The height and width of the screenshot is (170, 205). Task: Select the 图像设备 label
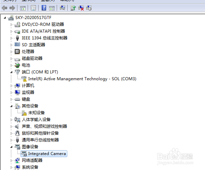[x=30, y=147]
